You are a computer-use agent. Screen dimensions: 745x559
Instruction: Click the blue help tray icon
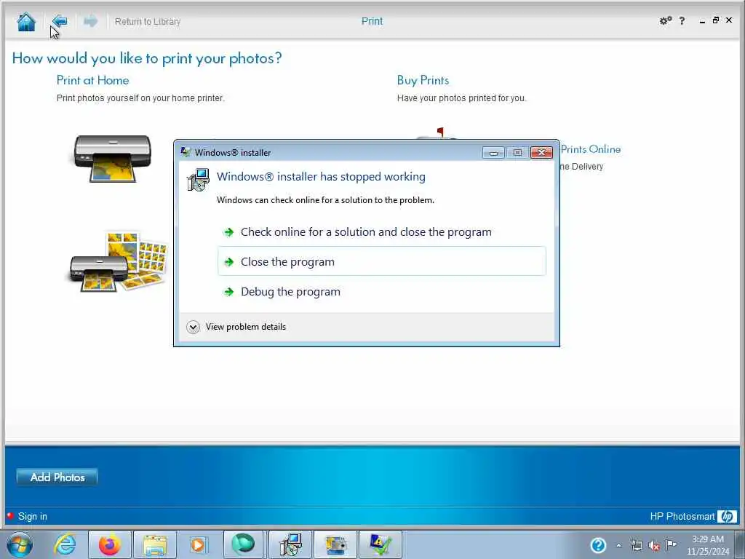[x=598, y=545]
